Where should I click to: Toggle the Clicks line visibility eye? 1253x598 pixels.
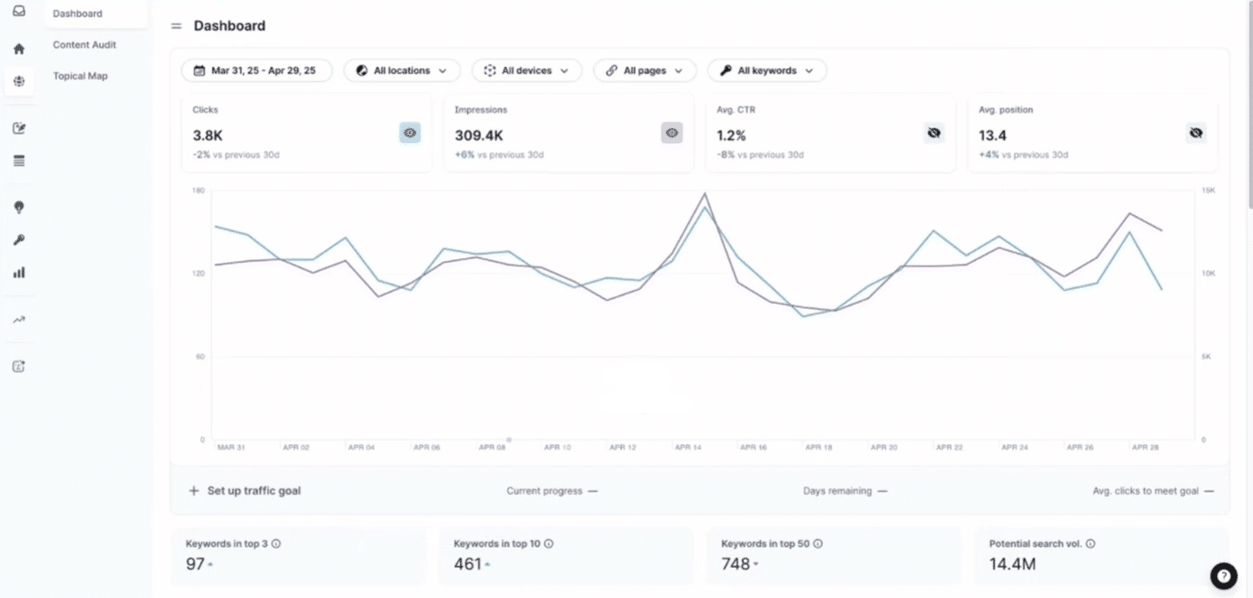click(410, 132)
